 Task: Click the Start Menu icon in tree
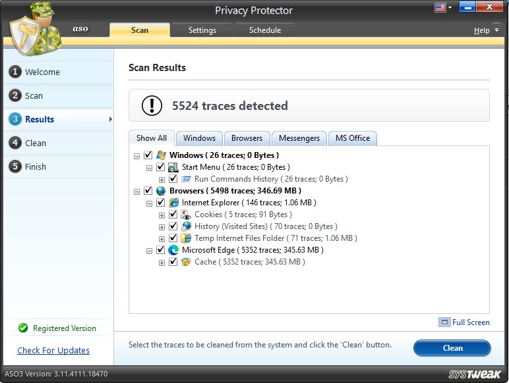173,167
